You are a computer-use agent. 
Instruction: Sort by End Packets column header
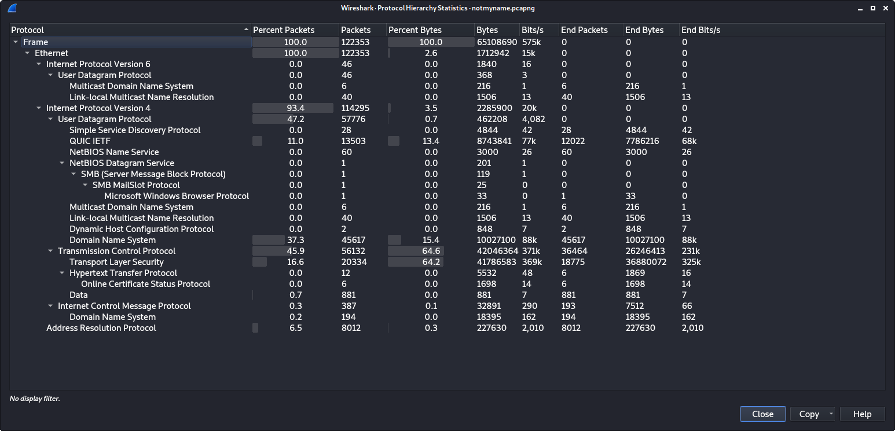pyautogui.click(x=591, y=30)
